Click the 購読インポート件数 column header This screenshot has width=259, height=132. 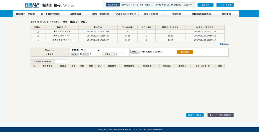tap(170, 27)
